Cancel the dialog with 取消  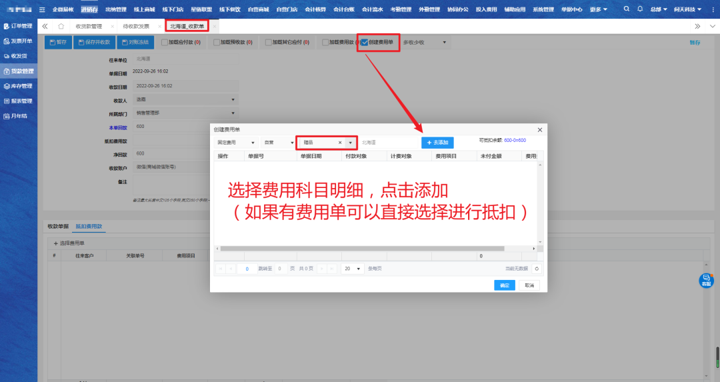pos(529,285)
